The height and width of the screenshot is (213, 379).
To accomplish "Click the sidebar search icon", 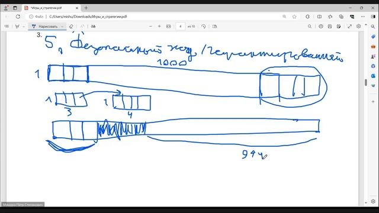I will coord(373,27).
